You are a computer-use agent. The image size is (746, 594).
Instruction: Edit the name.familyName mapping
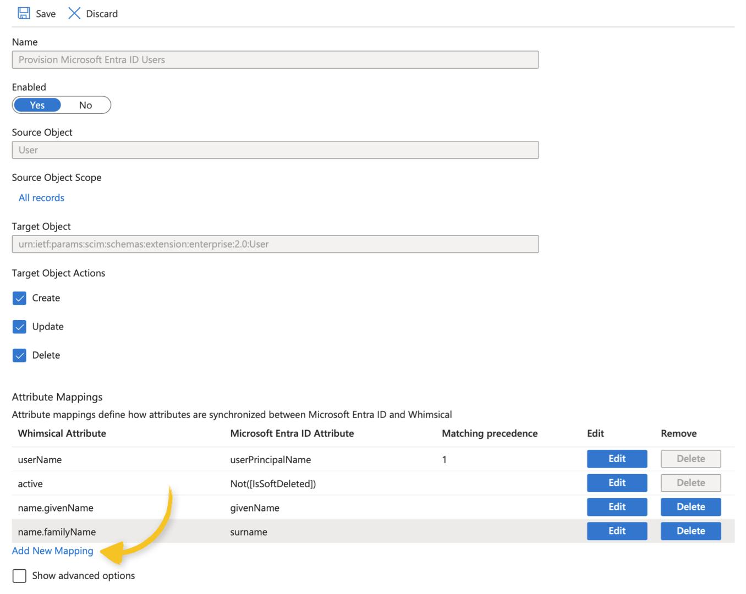[617, 531]
